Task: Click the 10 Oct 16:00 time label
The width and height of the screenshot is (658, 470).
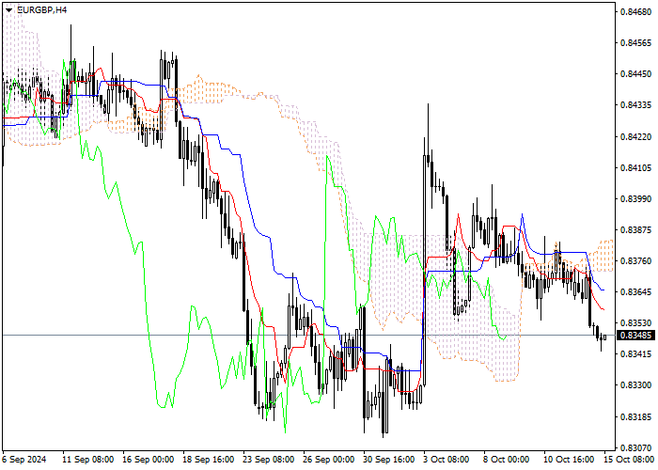Action: pos(569,460)
